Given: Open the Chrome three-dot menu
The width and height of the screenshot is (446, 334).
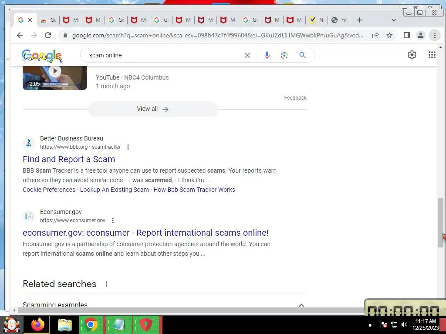Looking at the screenshot, I should 435,35.
